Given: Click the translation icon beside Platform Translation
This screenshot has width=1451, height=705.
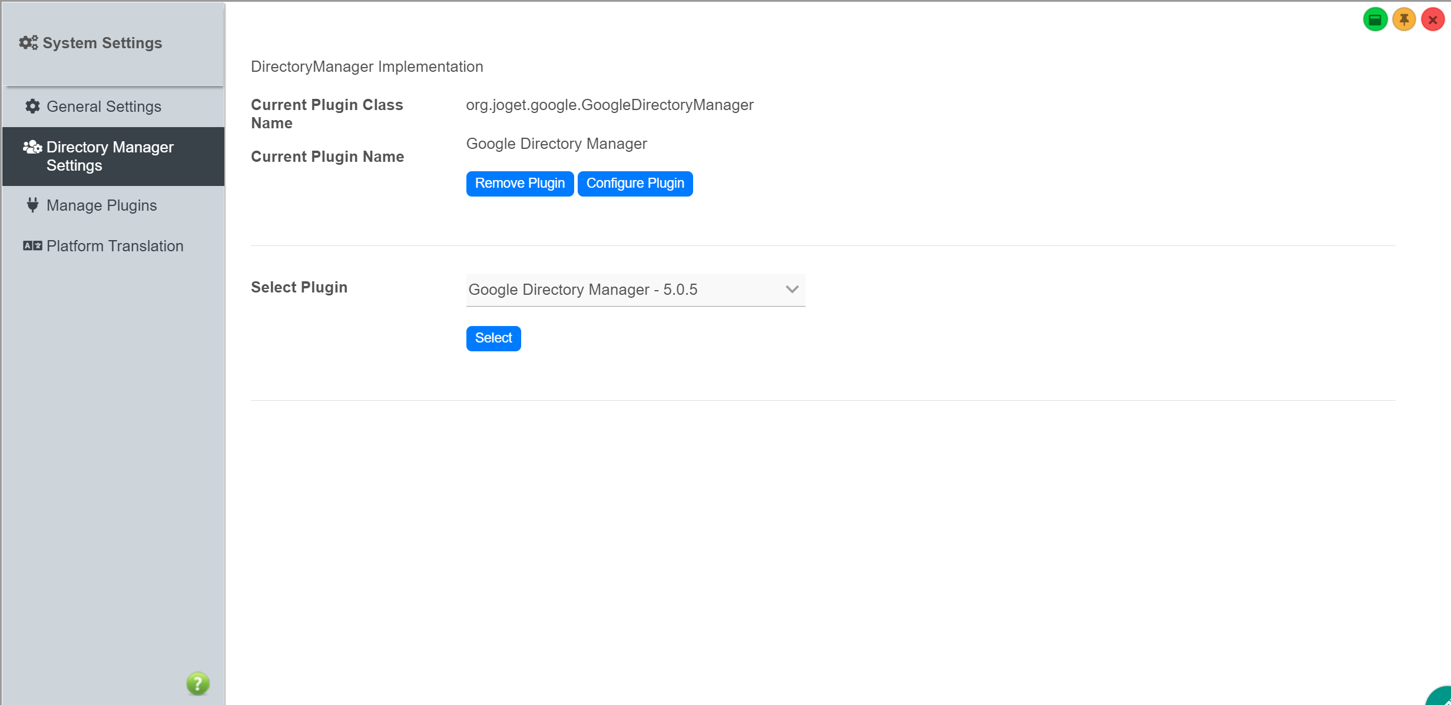Looking at the screenshot, I should pos(32,246).
